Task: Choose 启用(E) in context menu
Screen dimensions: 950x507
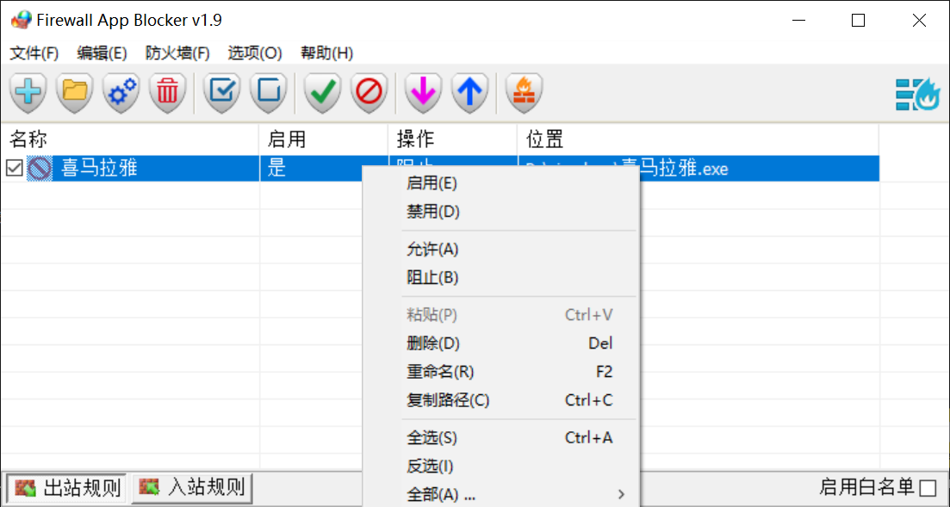Action: click(x=500, y=183)
